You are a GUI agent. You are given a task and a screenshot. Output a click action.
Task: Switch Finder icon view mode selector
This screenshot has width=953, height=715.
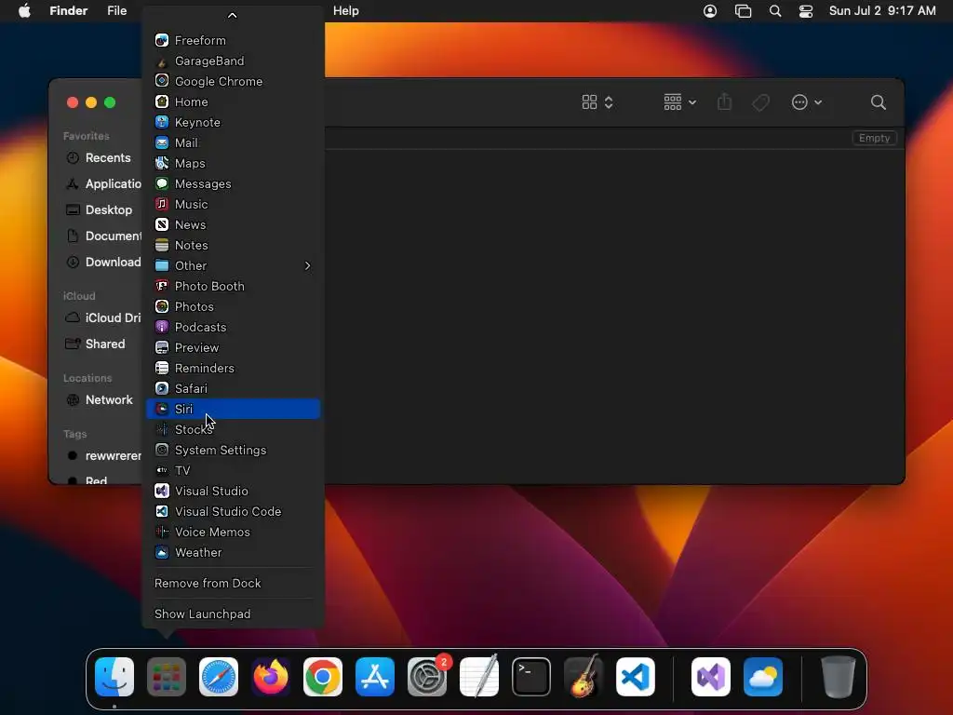click(597, 102)
